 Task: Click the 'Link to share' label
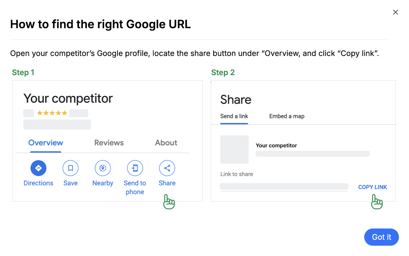pyautogui.click(x=237, y=174)
